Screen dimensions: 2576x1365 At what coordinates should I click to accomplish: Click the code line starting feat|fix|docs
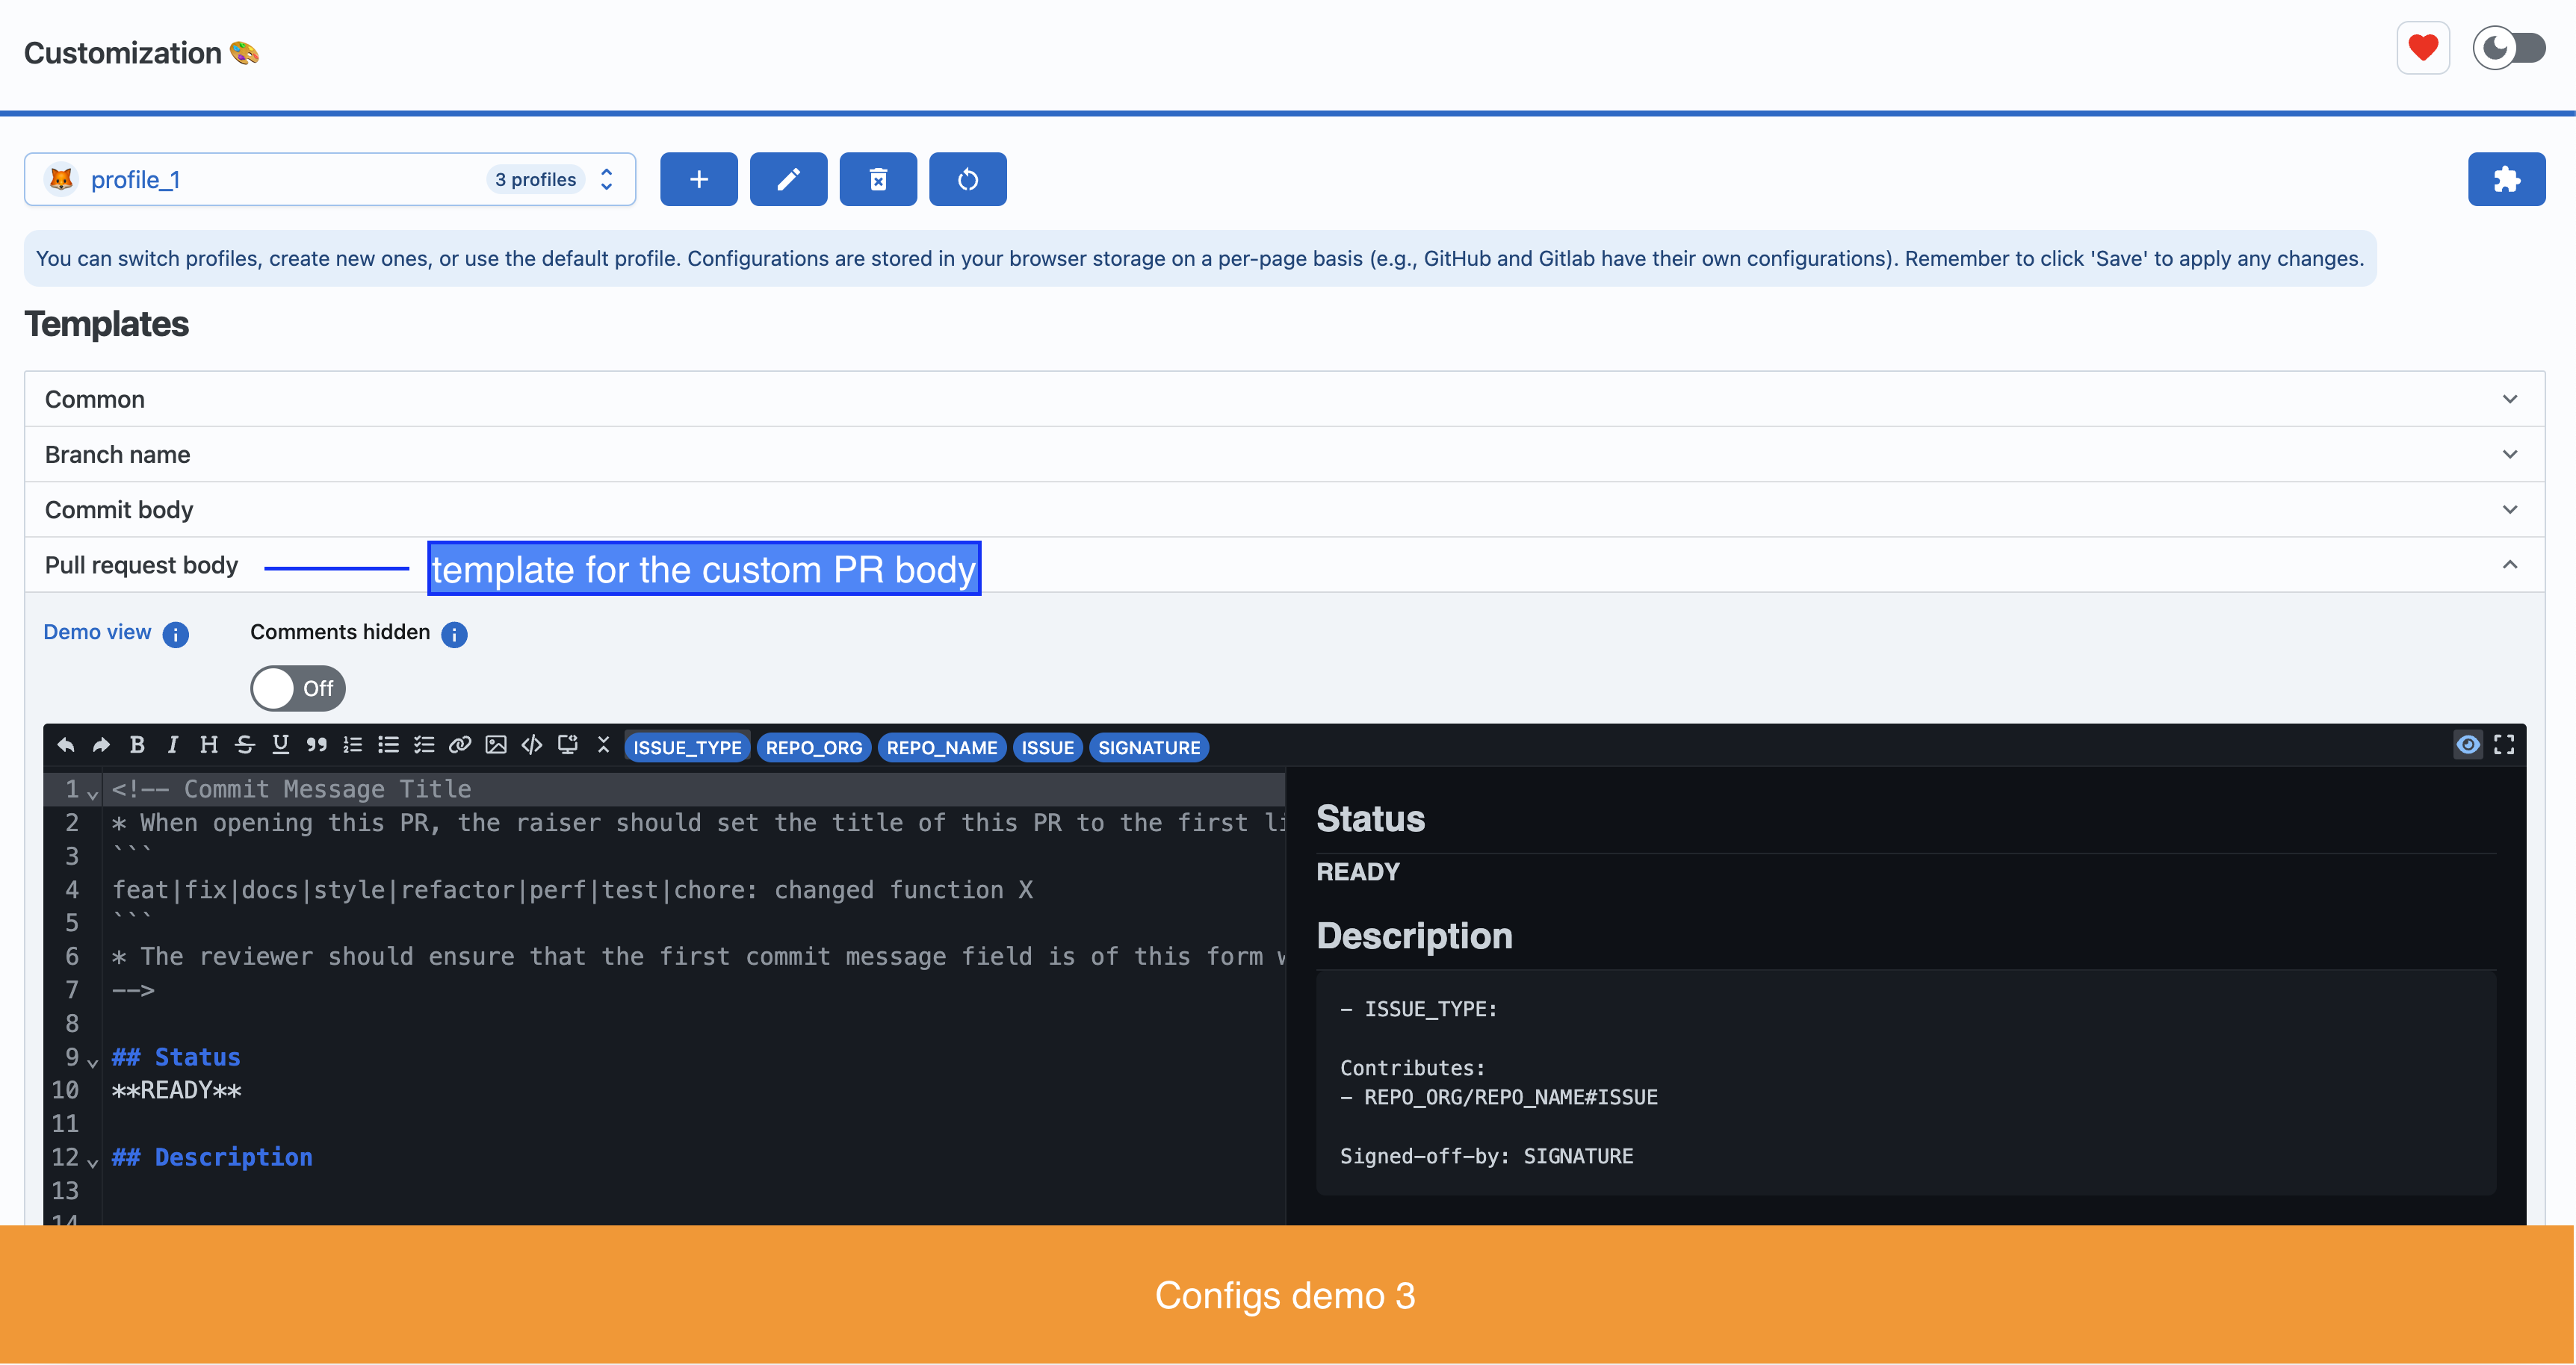[572, 890]
